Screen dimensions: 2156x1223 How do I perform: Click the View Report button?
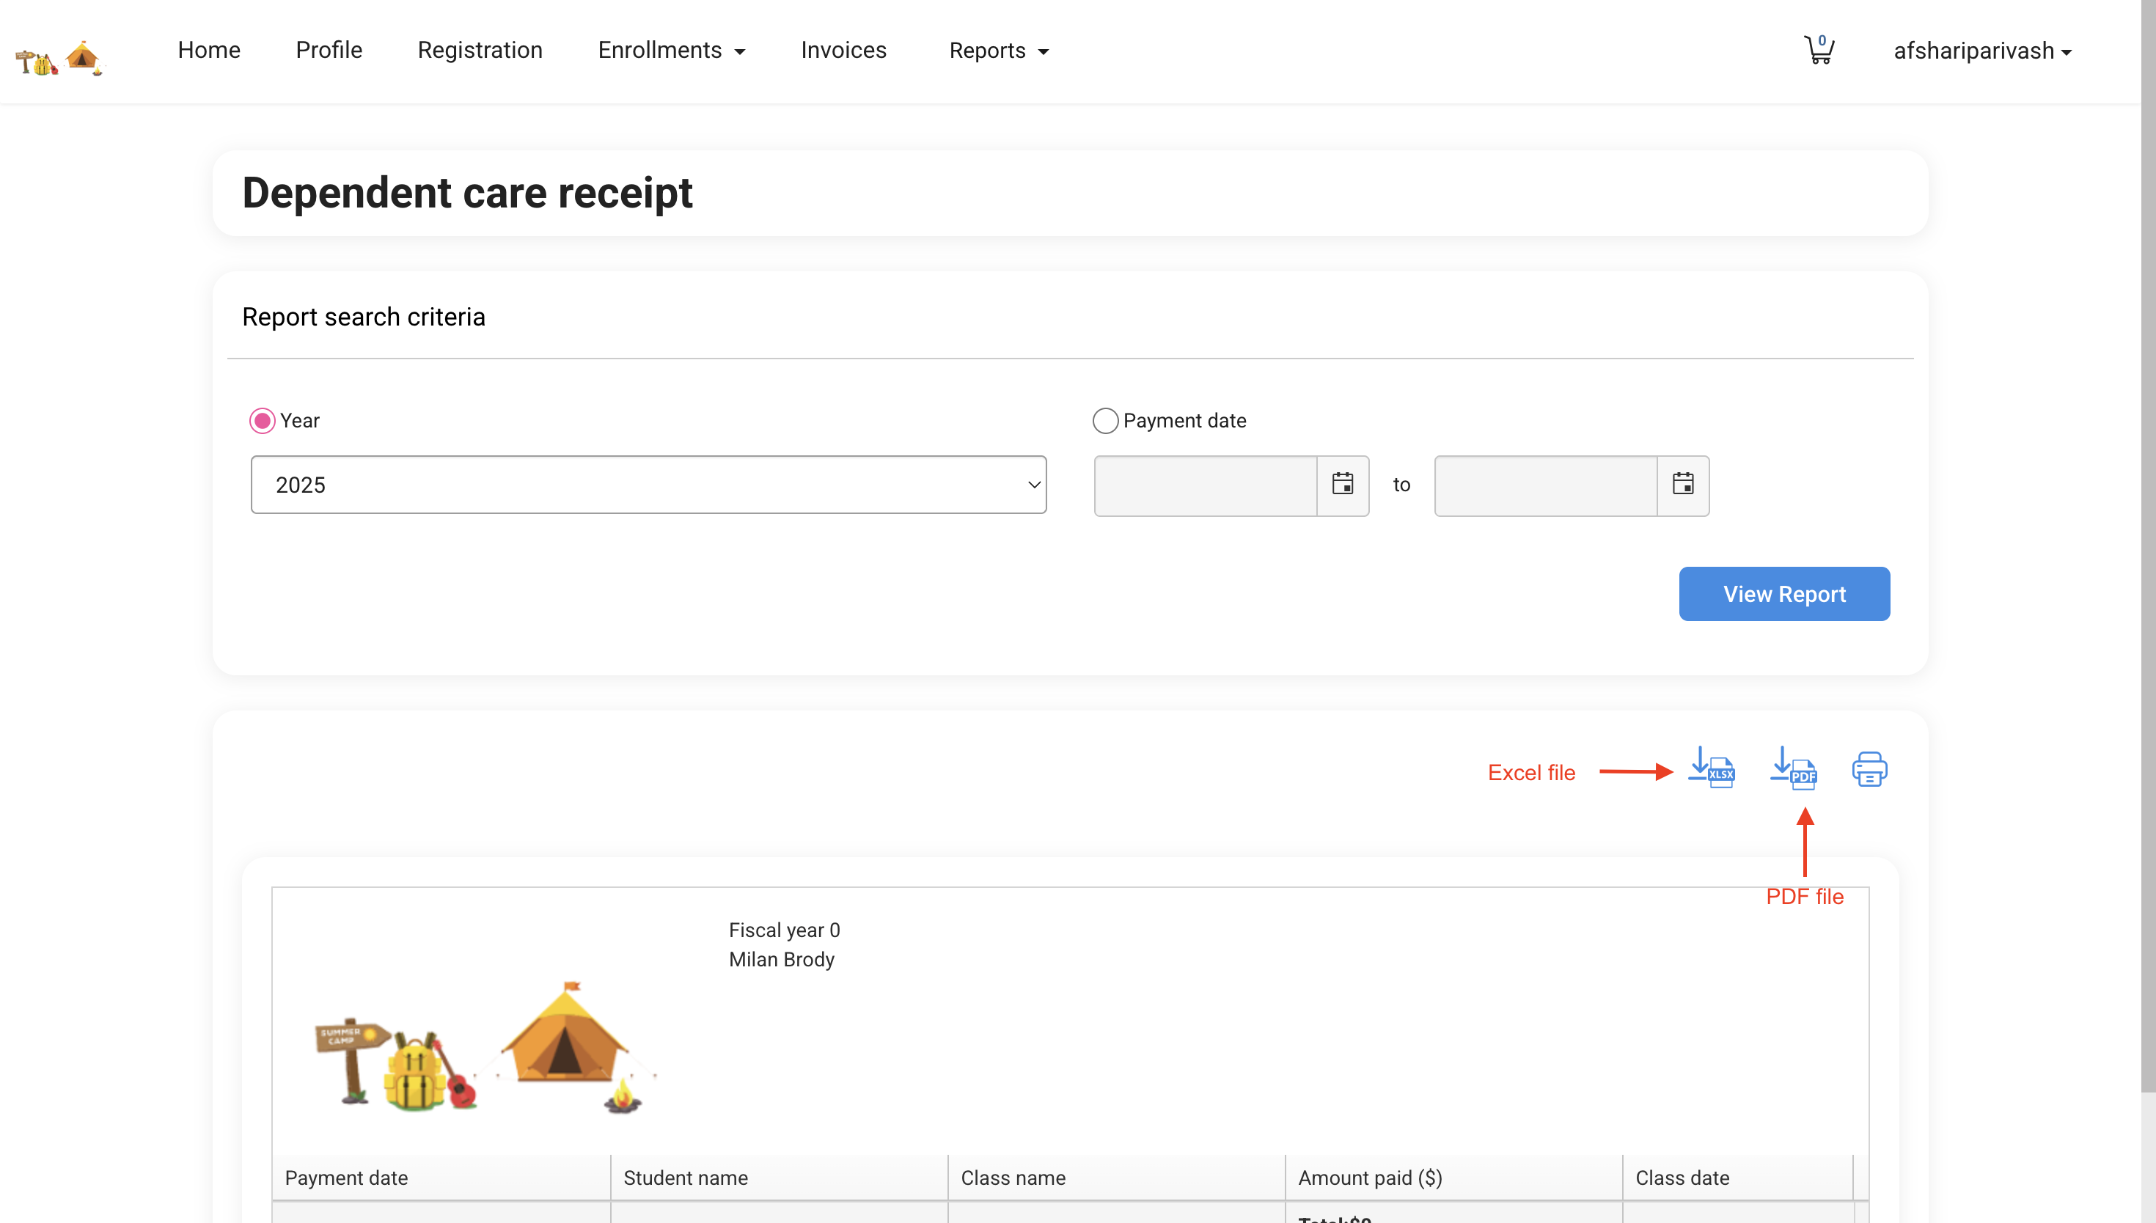(1784, 593)
